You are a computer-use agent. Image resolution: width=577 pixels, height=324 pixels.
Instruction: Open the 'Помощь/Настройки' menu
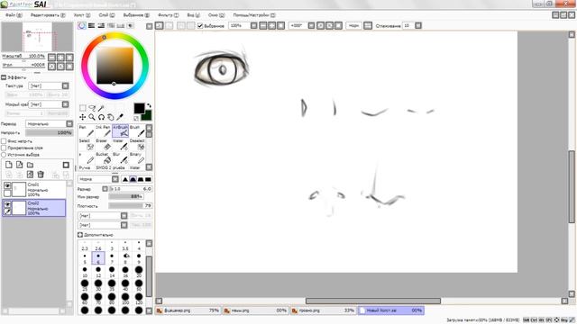coord(254,15)
